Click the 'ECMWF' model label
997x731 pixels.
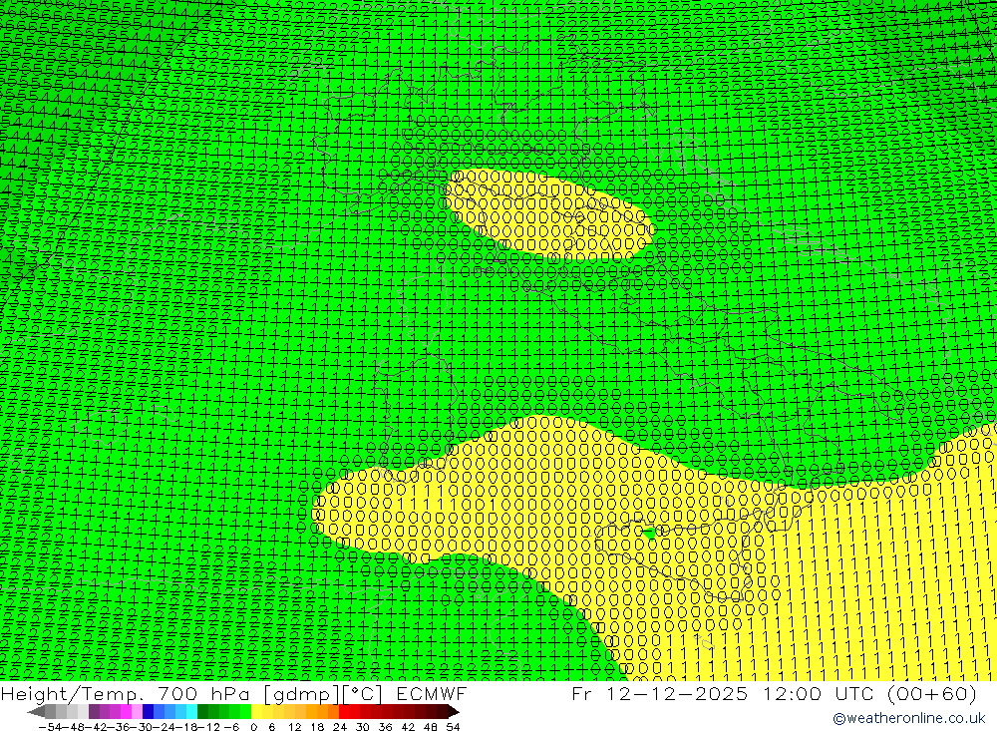coord(431,693)
